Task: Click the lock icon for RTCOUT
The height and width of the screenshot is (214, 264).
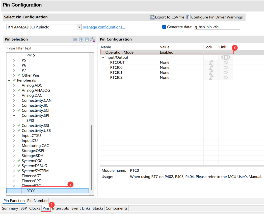Action: click(x=211, y=62)
